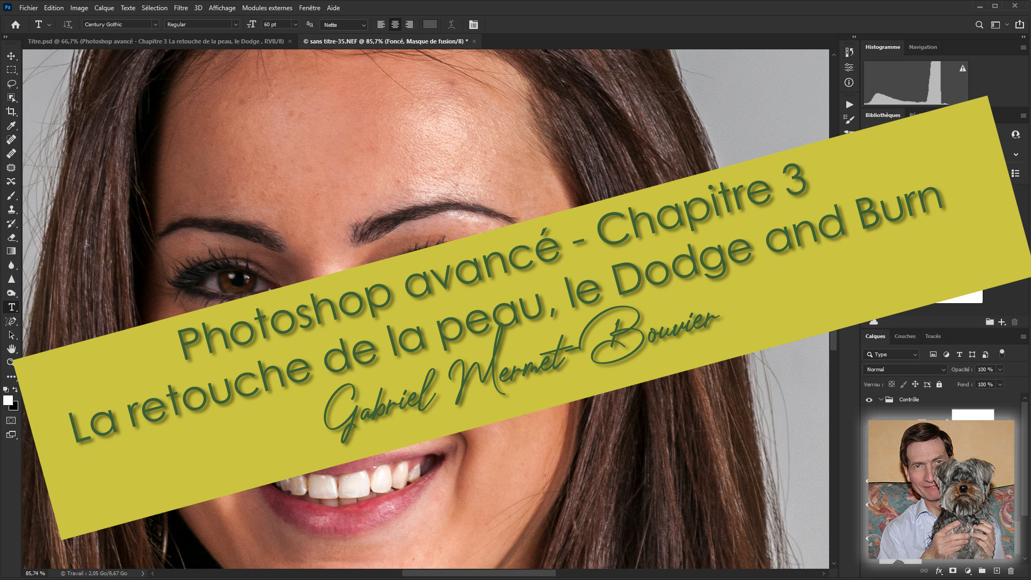
Task: Activate the Move tool
Action: click(x=11, y=56)
